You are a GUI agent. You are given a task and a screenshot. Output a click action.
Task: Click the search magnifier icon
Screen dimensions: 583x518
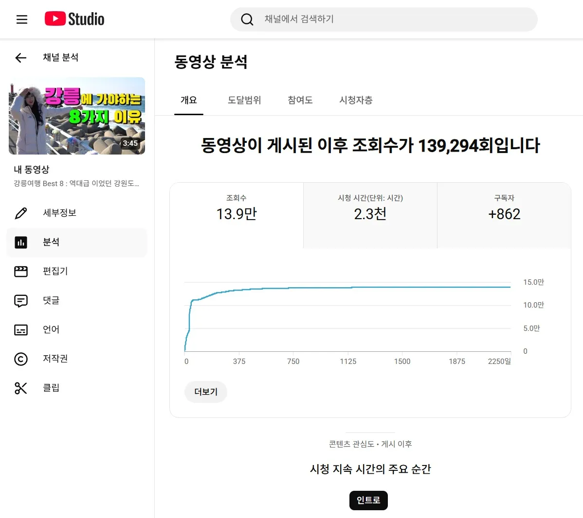[247, 19]
